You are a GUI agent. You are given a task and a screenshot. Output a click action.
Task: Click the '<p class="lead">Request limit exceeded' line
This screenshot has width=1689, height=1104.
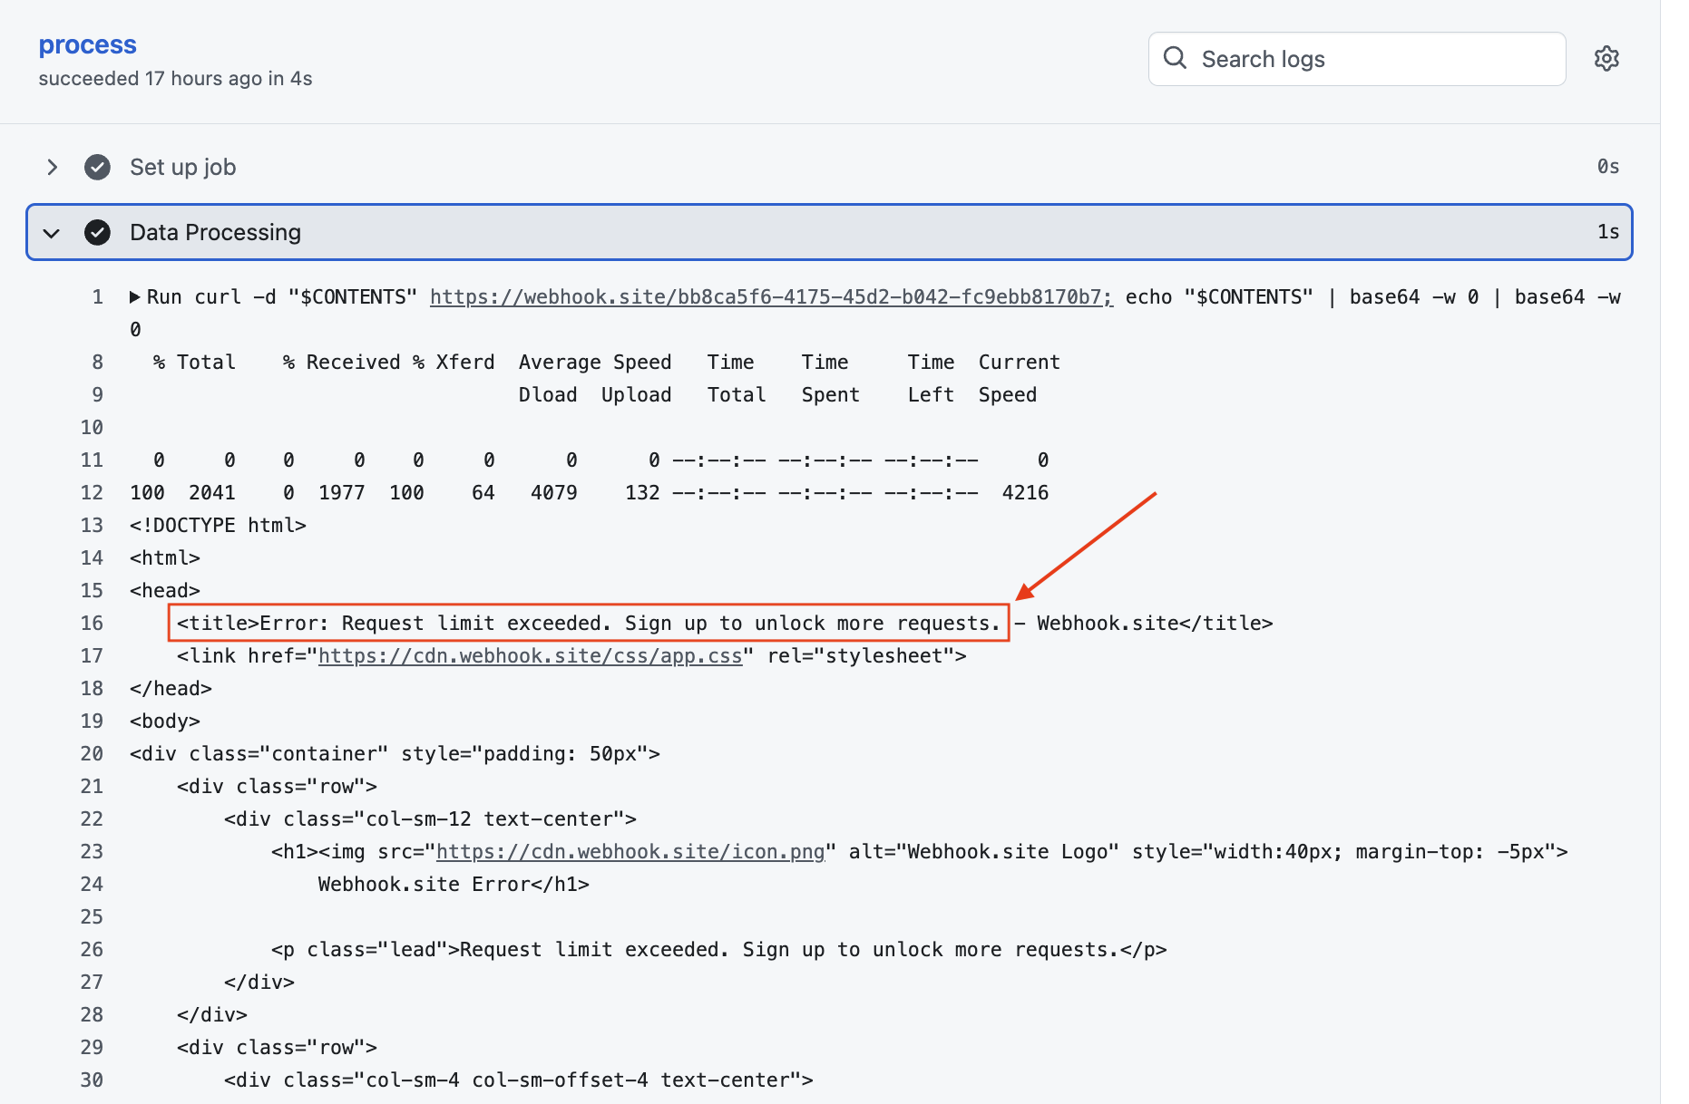click(718, 950)
